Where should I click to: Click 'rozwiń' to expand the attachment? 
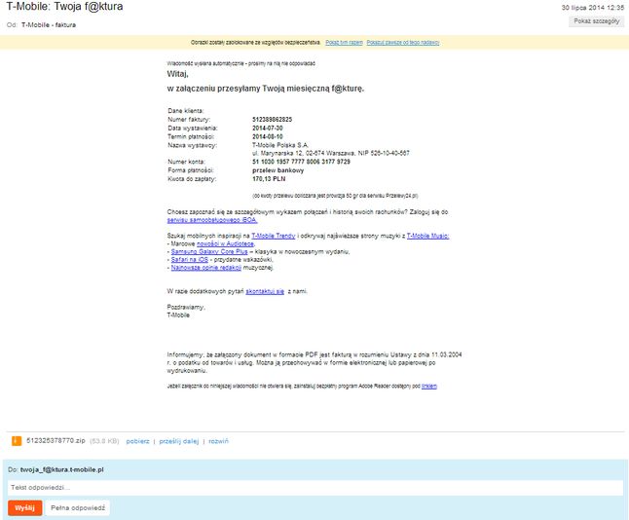pyautogui.click(x=218, y=441)
